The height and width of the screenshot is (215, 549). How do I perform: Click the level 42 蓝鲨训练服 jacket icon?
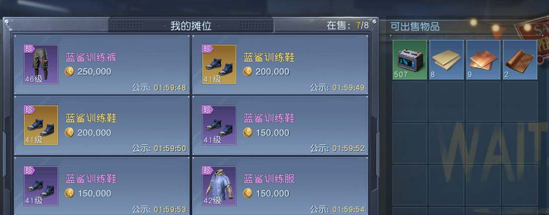pyautogui.click(x=219, y=186)
